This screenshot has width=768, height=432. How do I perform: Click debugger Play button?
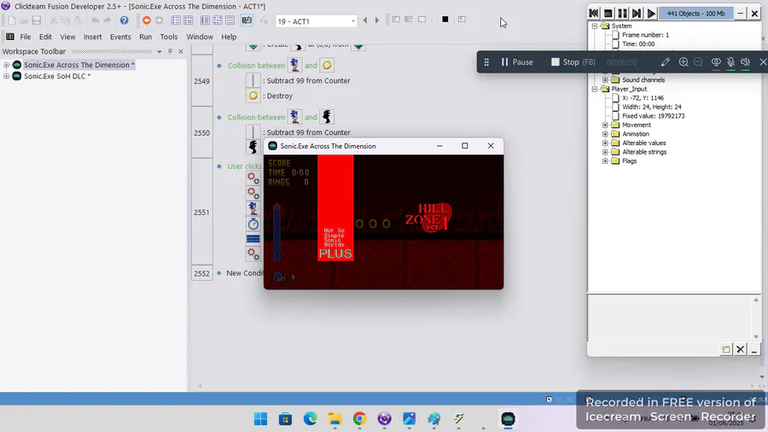tap(651, 13)
